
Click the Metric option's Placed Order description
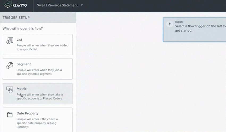[x=40, y=96]
